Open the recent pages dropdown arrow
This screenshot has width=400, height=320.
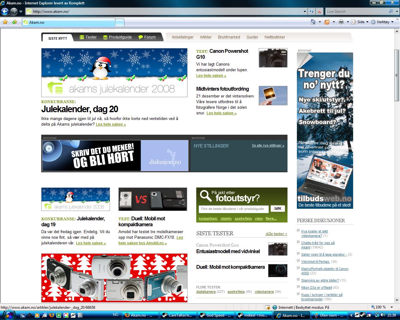click(x=21, y=12)
